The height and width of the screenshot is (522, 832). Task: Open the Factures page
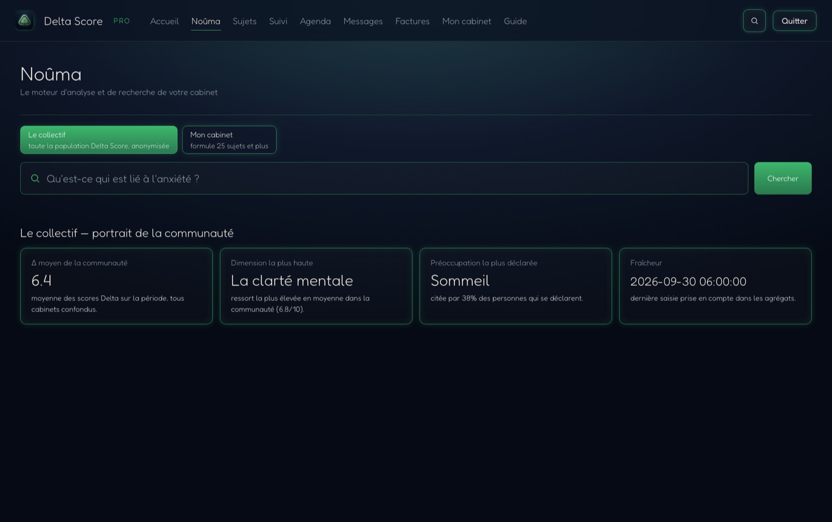pyautogui.click(x=412, y=21)
